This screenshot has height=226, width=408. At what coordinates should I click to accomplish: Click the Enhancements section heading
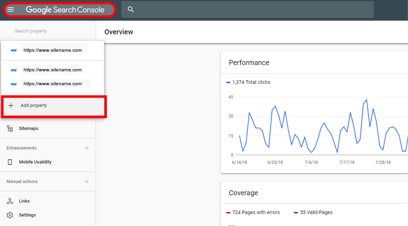[x=22, y=148]
